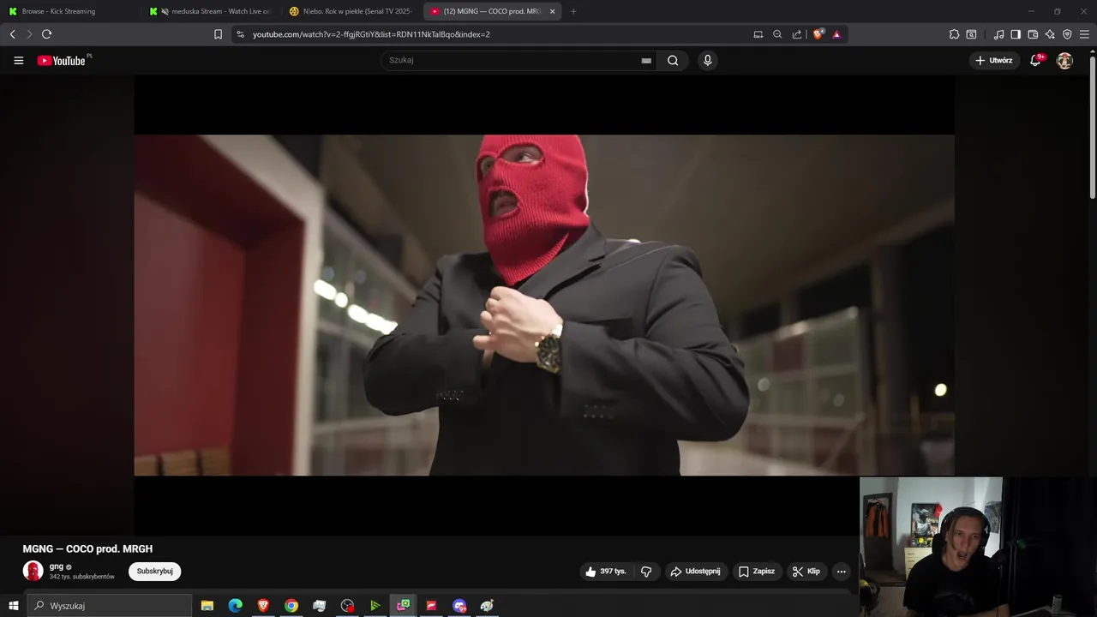Click the search magnifier button on YouTube
This screenshot has width=1097, height=617.
pos(673,60)
